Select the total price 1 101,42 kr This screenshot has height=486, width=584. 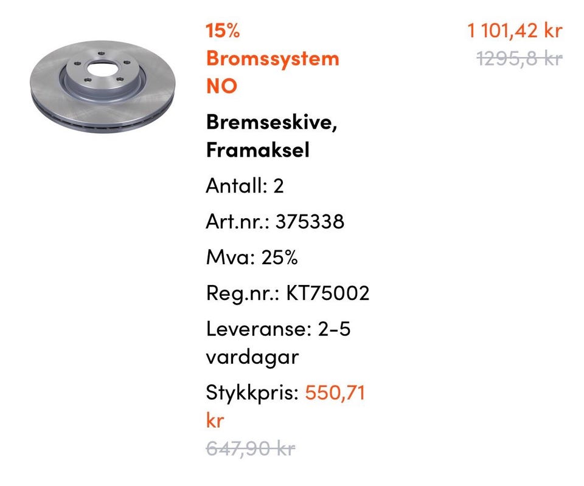pos(515,30)
